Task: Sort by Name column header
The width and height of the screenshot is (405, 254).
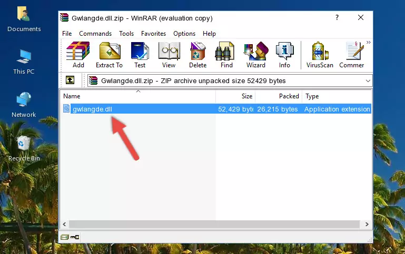Action: click(x=138, y=96)
